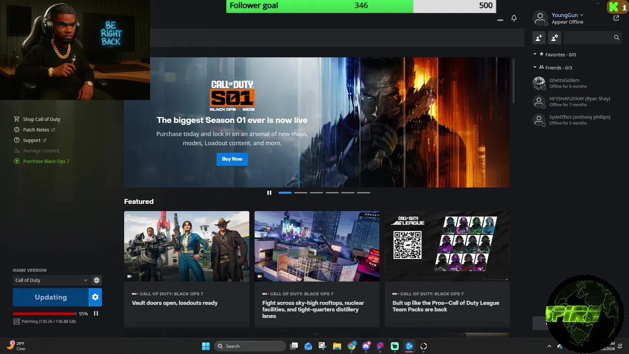
Task: Select the first carousel slide indicator
Action: point(285,193)
